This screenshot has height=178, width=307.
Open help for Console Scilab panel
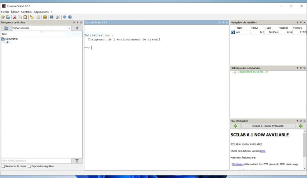tap(220, 22)
